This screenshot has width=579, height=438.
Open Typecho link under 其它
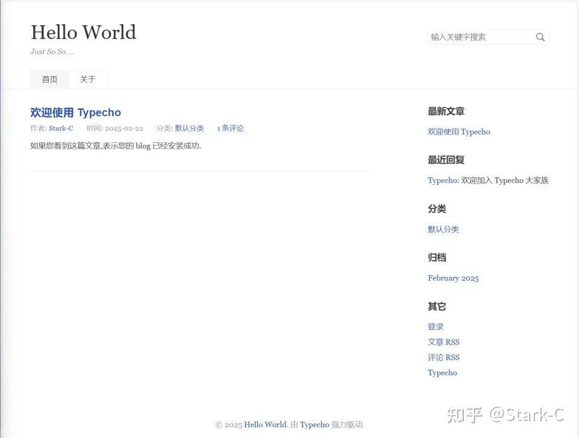tap(442, 373)
